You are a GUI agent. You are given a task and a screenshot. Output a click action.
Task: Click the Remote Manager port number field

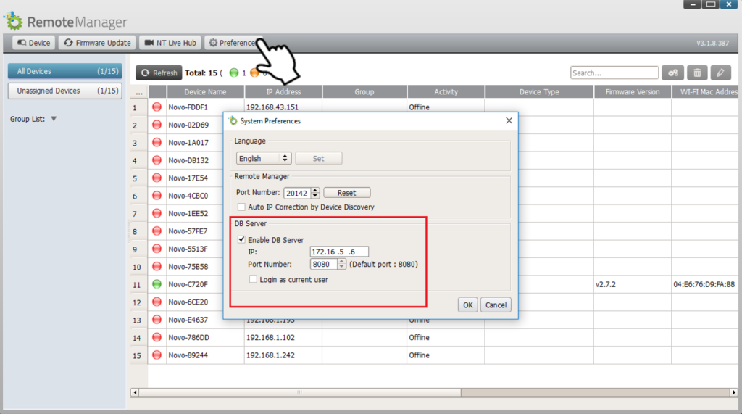click(297, 193)
